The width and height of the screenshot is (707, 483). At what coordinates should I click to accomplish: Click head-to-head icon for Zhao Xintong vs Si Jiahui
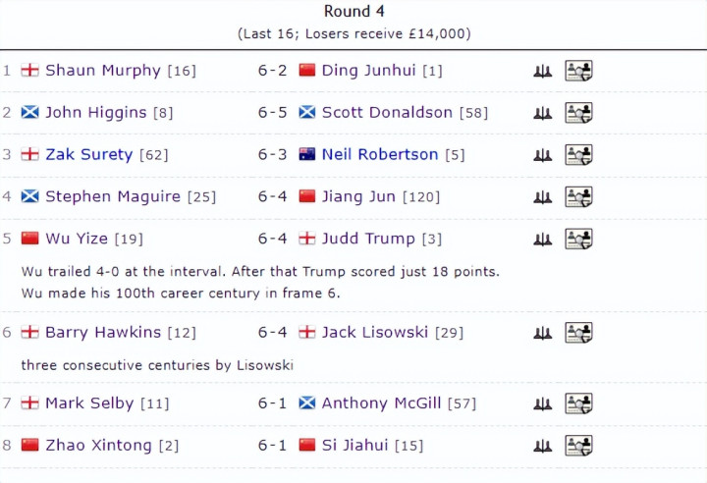coord(542,446)
